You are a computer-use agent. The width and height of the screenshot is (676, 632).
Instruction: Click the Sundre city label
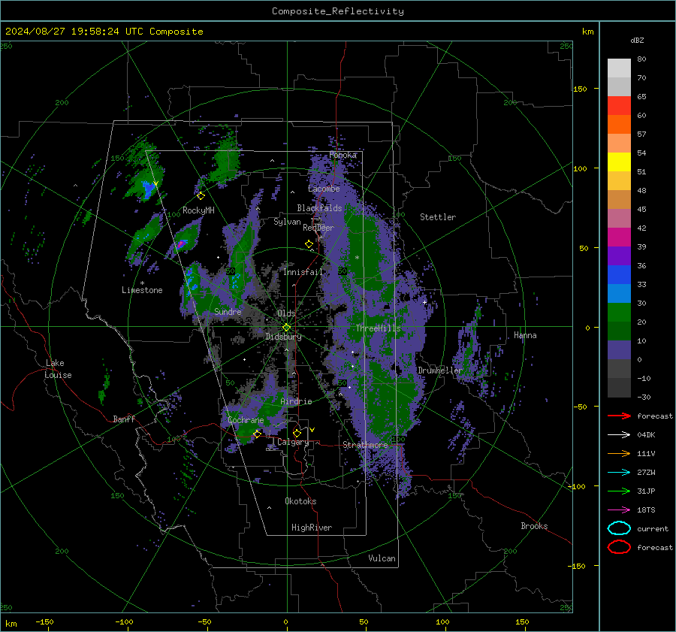[228, 311]
